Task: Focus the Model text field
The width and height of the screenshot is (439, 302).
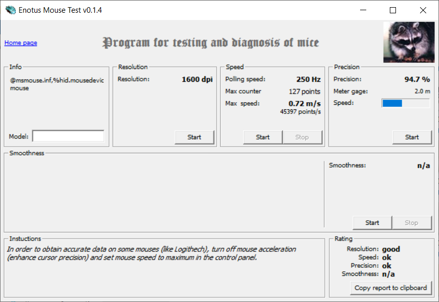Action: (68, 136)
